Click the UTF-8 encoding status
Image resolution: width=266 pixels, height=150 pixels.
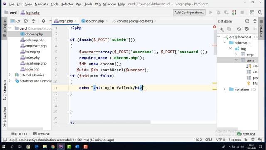click(220, 140)
